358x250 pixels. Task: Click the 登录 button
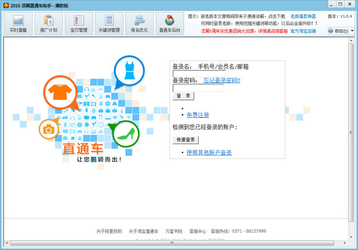183,96
